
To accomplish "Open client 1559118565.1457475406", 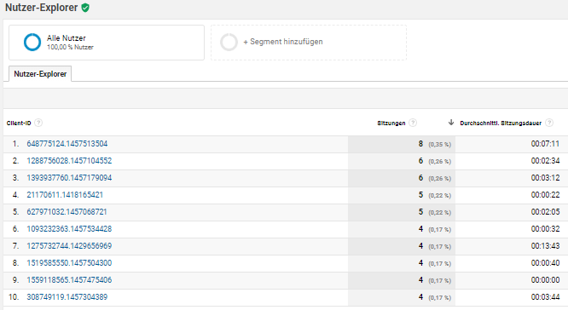I will 69,279.
